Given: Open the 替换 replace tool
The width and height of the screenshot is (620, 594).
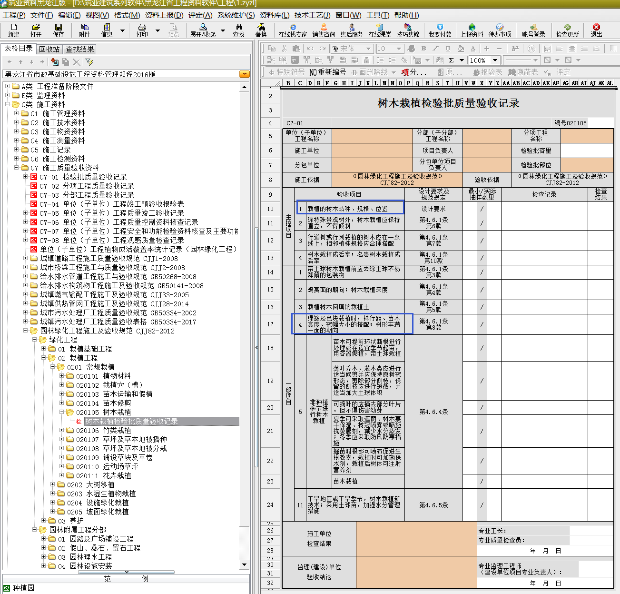Looking at the screenshot, I should point(261,30).
